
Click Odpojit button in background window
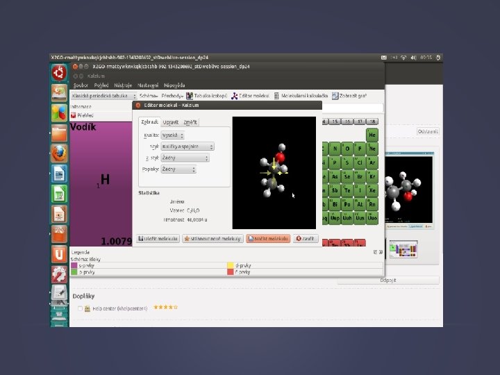coord(388,281)
